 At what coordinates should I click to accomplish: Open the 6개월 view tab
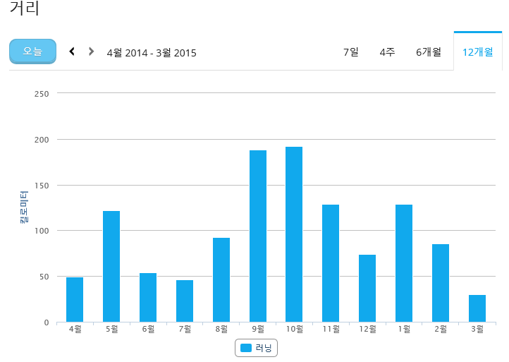coord(428,52)
